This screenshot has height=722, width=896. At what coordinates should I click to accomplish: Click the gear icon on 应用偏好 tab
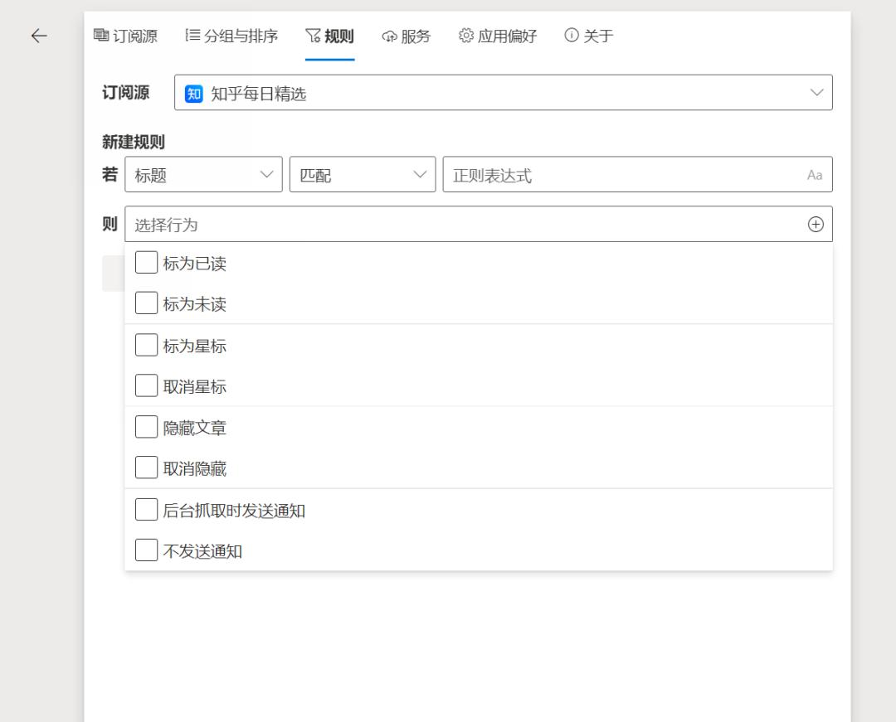point(465,36)
